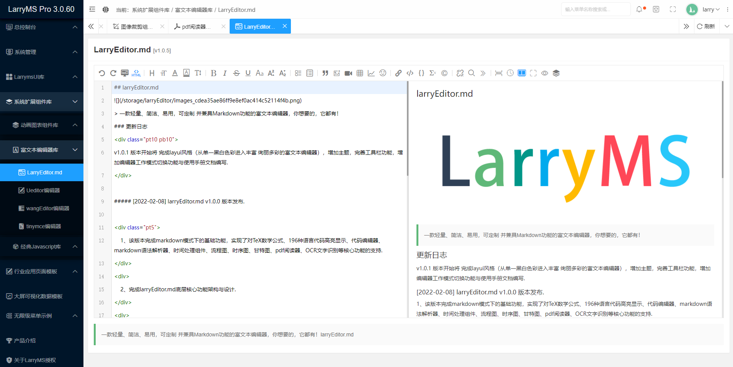Insert math formula with sigma icon
Viewport: 733px width, 367px height.
click(x=433, y=73)
